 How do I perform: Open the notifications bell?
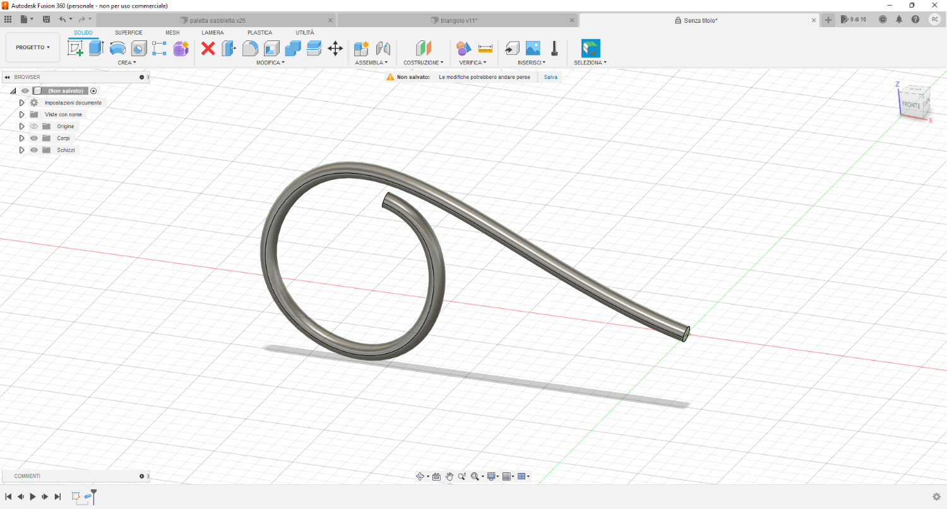coord(899,20)
